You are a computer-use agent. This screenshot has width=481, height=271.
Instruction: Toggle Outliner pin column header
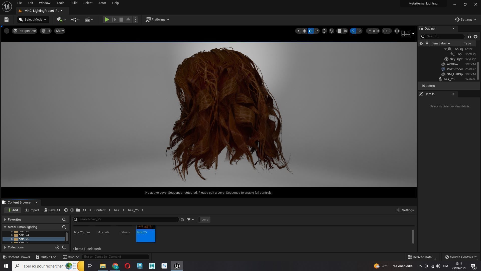tap(427, 43)
